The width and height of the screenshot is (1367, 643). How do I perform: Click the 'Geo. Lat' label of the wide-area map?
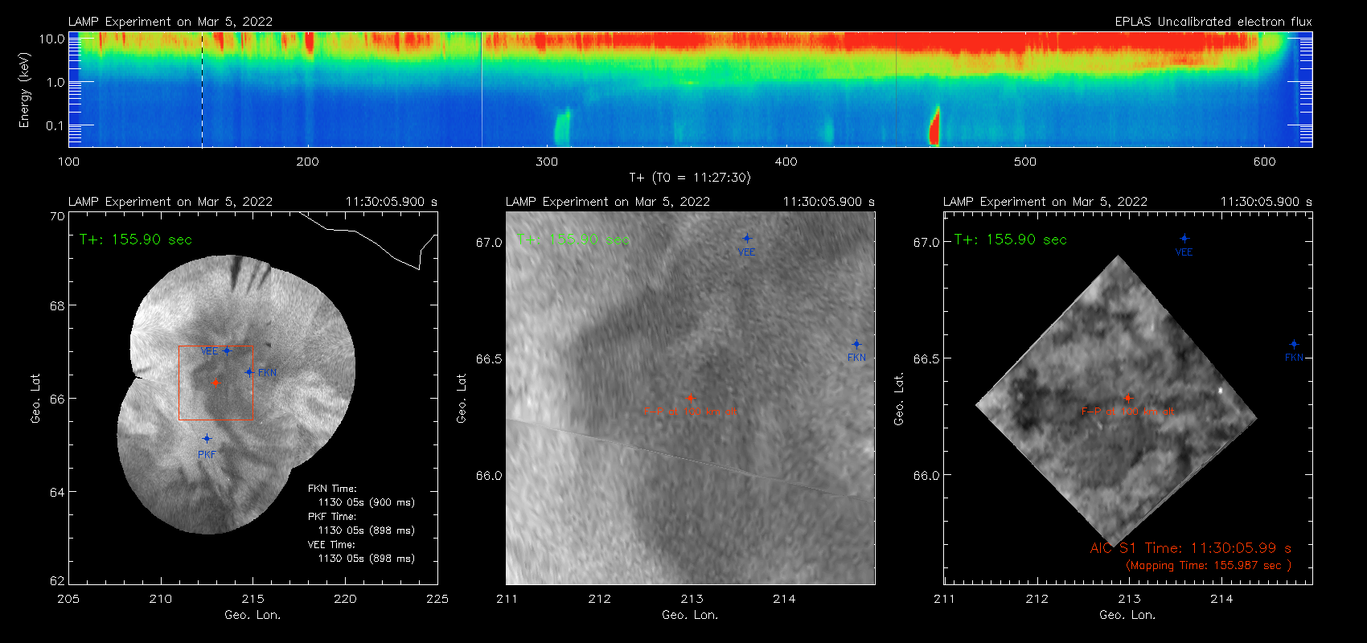(35, 398)
